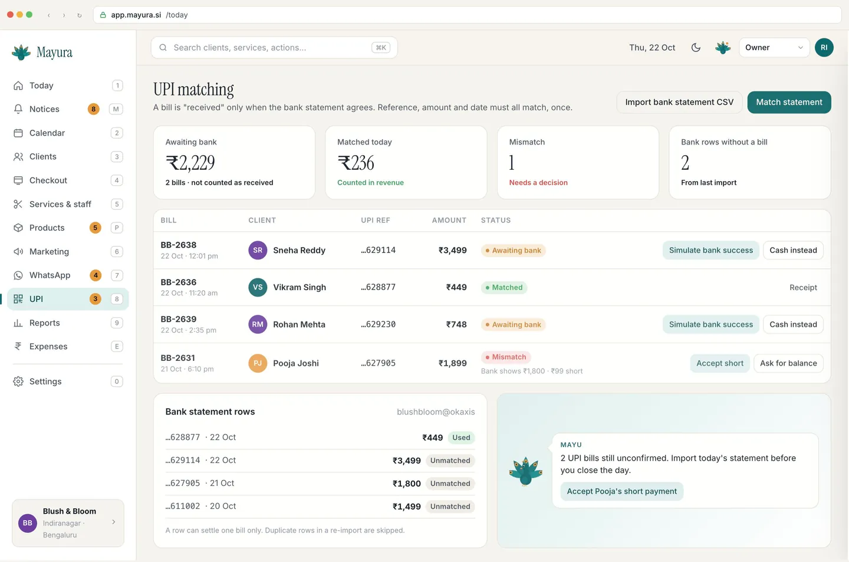Click the Checkout card icon

pos(18,180)
